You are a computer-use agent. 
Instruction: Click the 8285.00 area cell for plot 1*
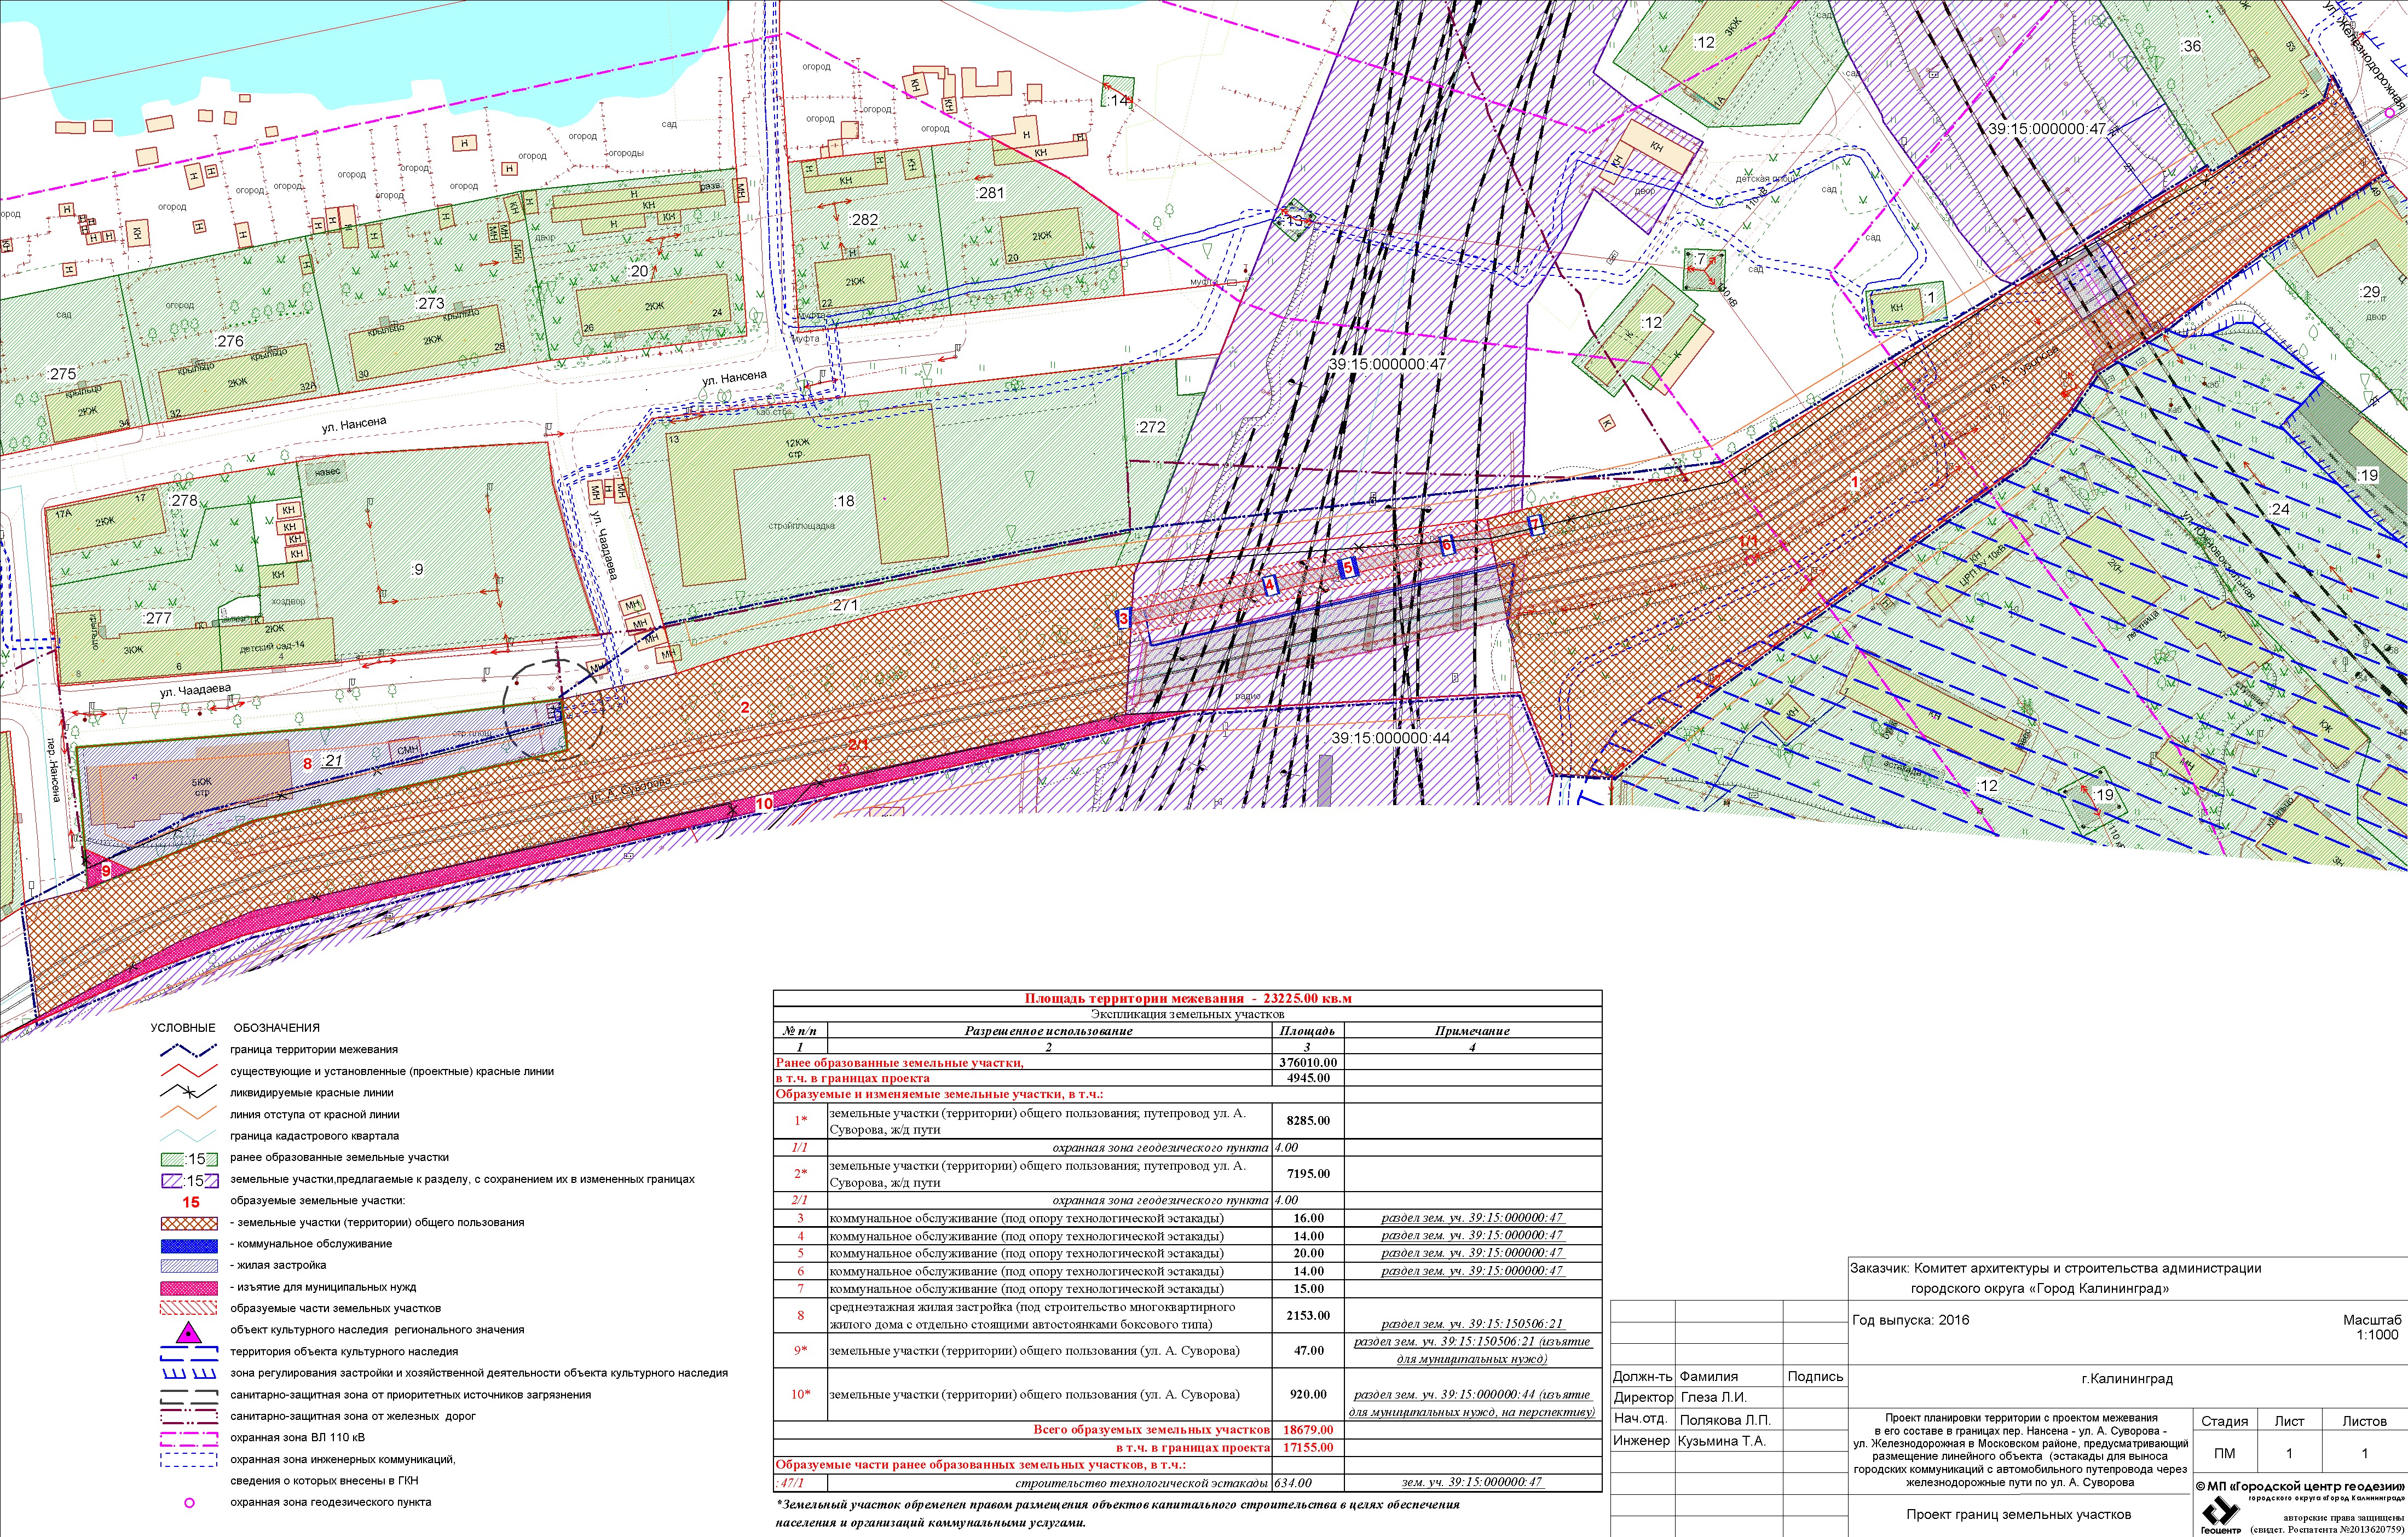point(1307,1121)
